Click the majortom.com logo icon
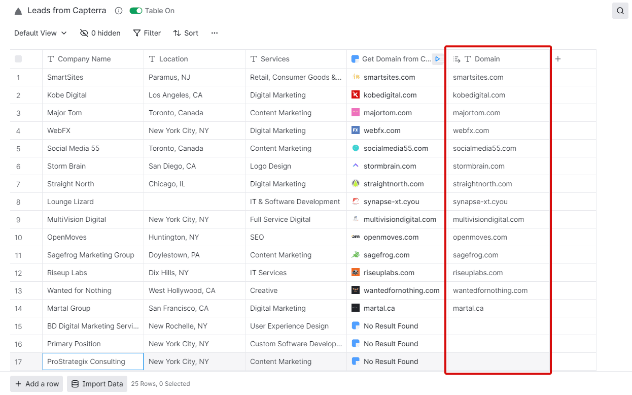Screen dimensions: 632x395 pos(356,113)
